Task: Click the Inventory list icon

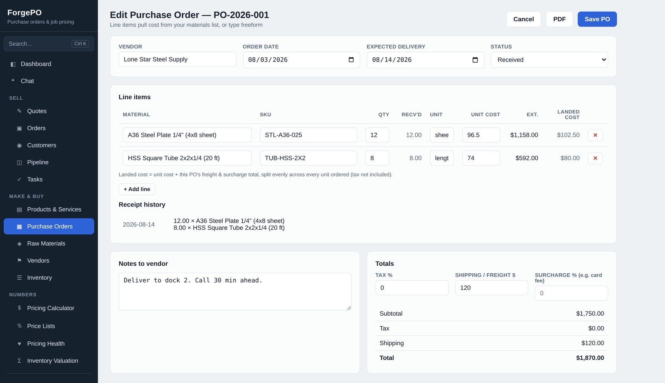Action: 19,277
